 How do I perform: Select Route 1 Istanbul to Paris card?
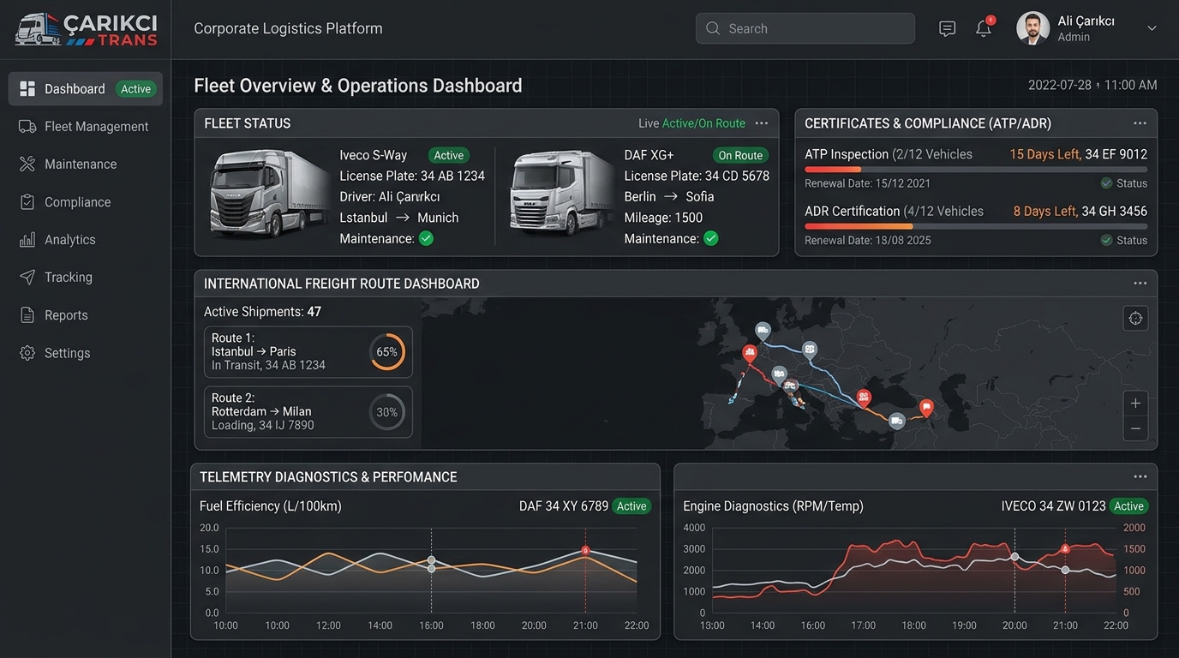(x=308, y=351)
